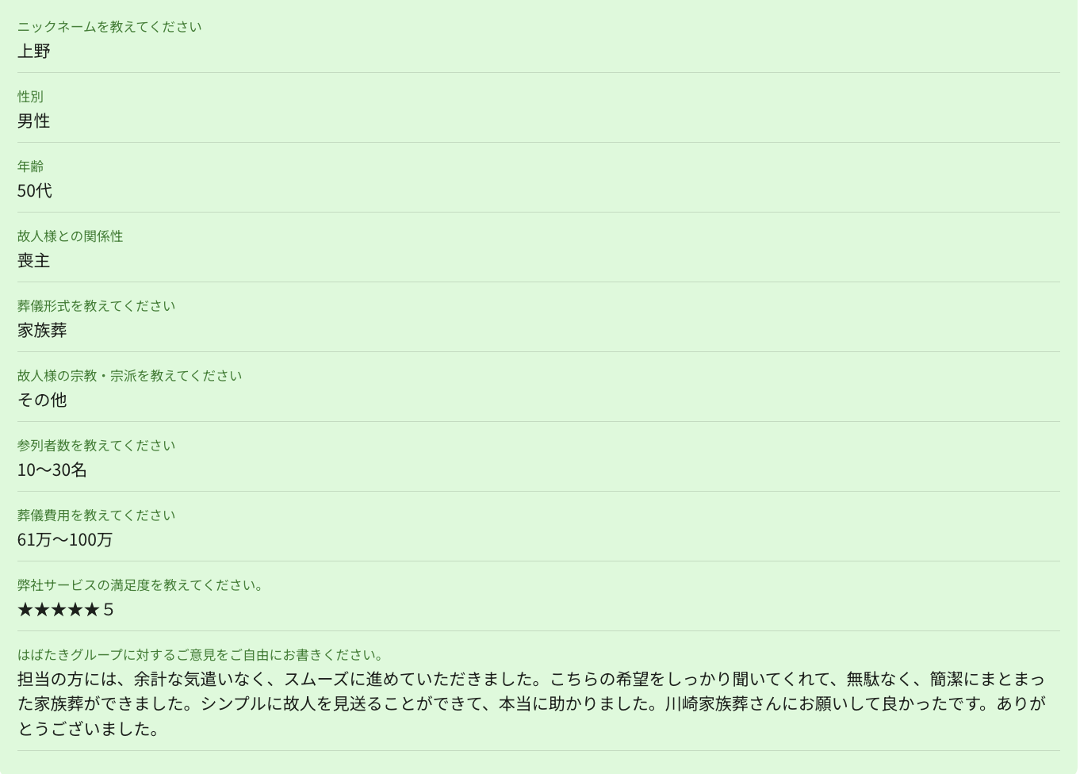This screenshot has height=774, width=1080.
Task: Click the はばたきグループ free comment label
Action: coord(201,655)
